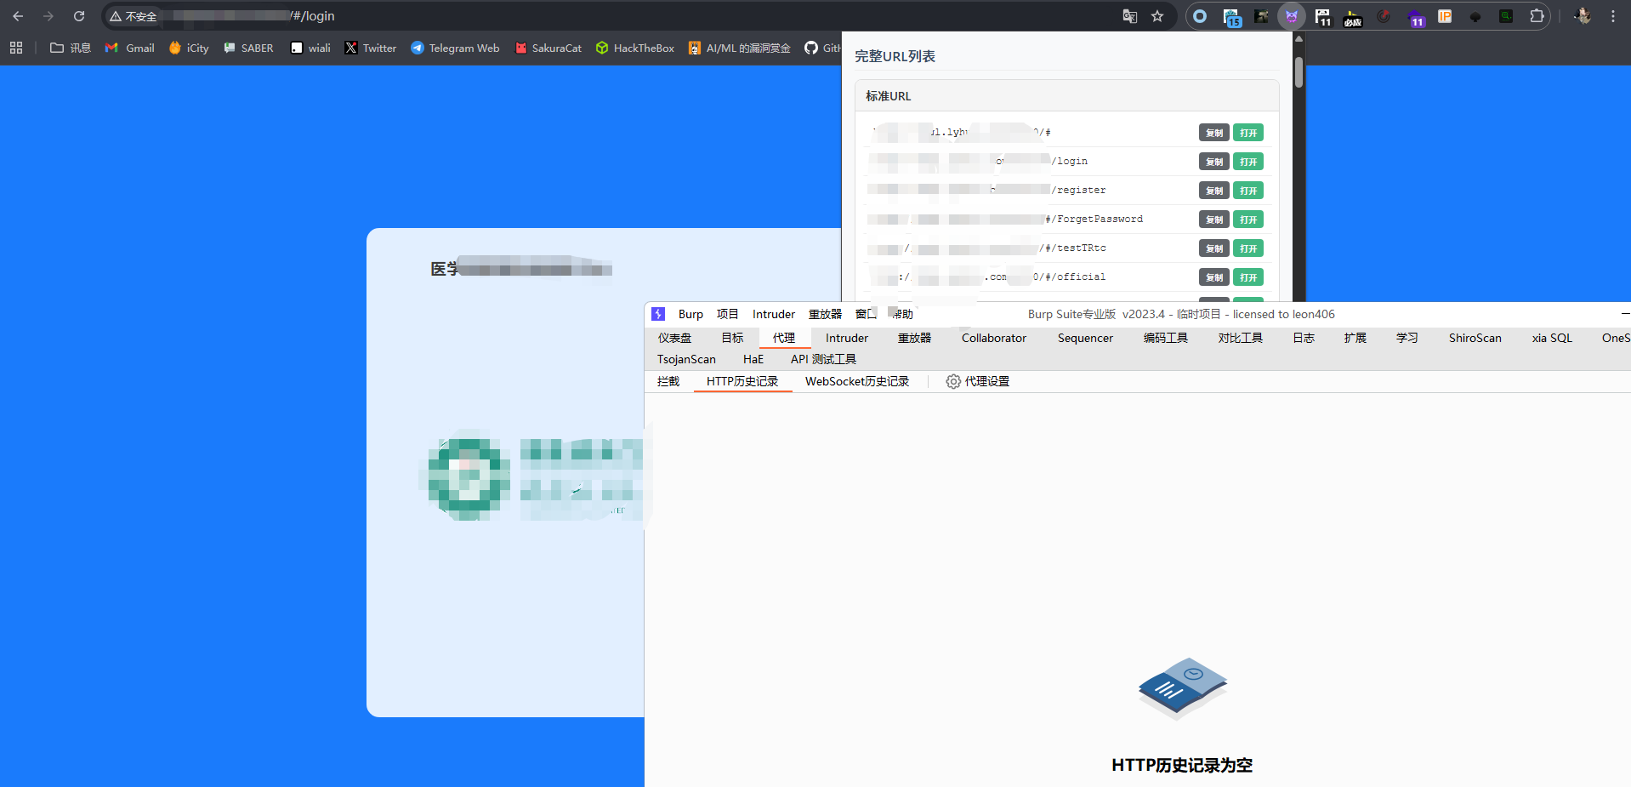This screenshot has width=1631, height=787.
Task: Open the /register URL
Action: tap(1248, 191)
